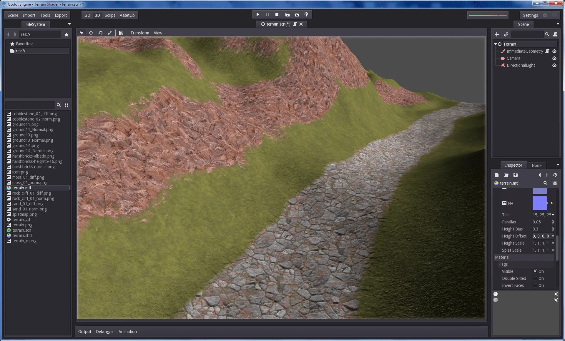Select terrain.scn file in filesystem
565x341 pixels.
coord(22,230)
